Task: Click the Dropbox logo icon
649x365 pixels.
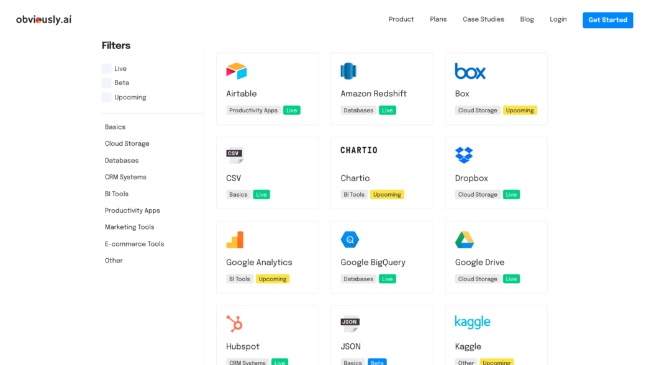Action: (x=464, y=155)
